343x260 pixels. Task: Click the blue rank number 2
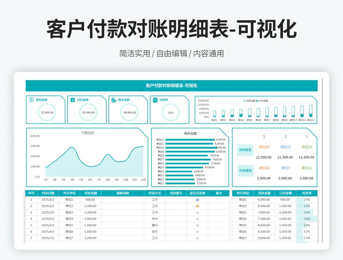[x=285, y=137]
